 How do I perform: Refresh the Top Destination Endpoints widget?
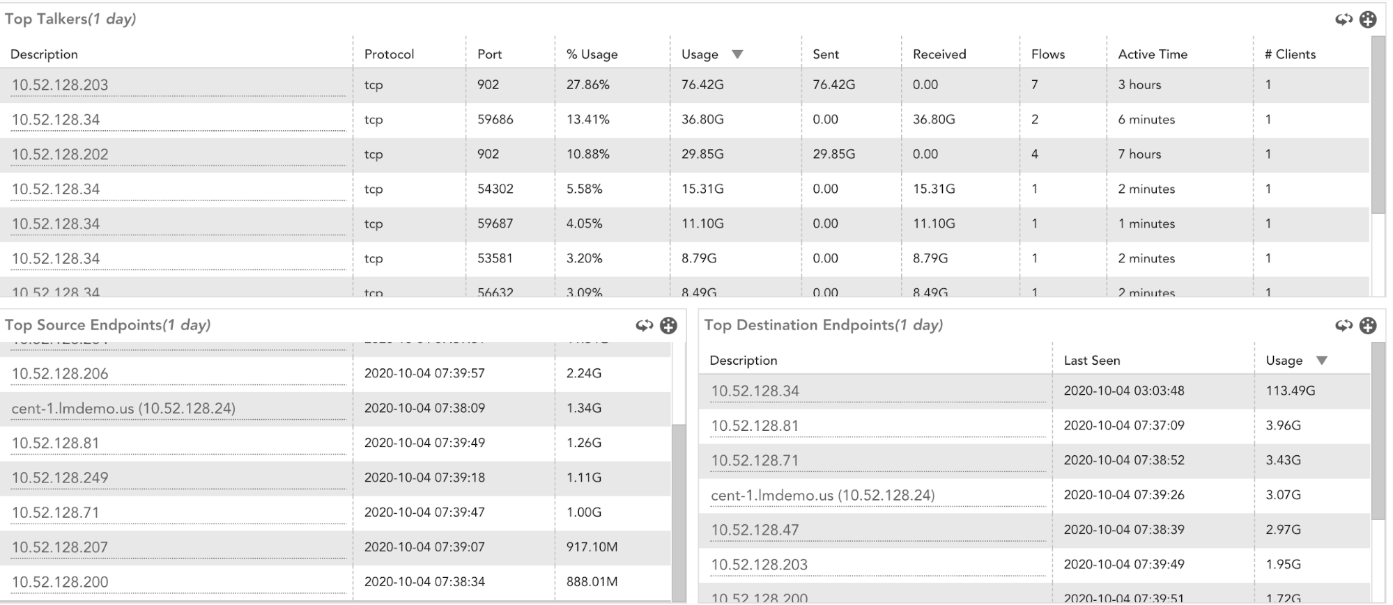[1345, 324]
